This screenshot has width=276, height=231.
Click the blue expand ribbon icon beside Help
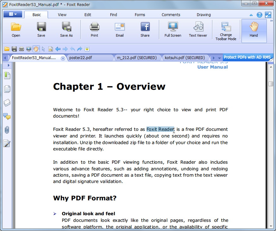pos(268,15)
